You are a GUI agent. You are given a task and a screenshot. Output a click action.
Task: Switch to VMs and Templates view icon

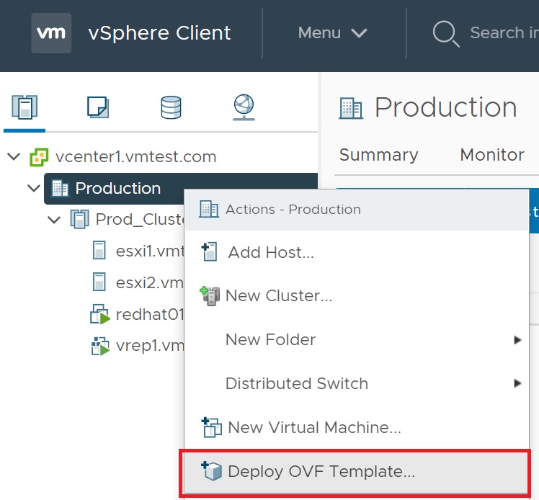click(x=97, y=108)
